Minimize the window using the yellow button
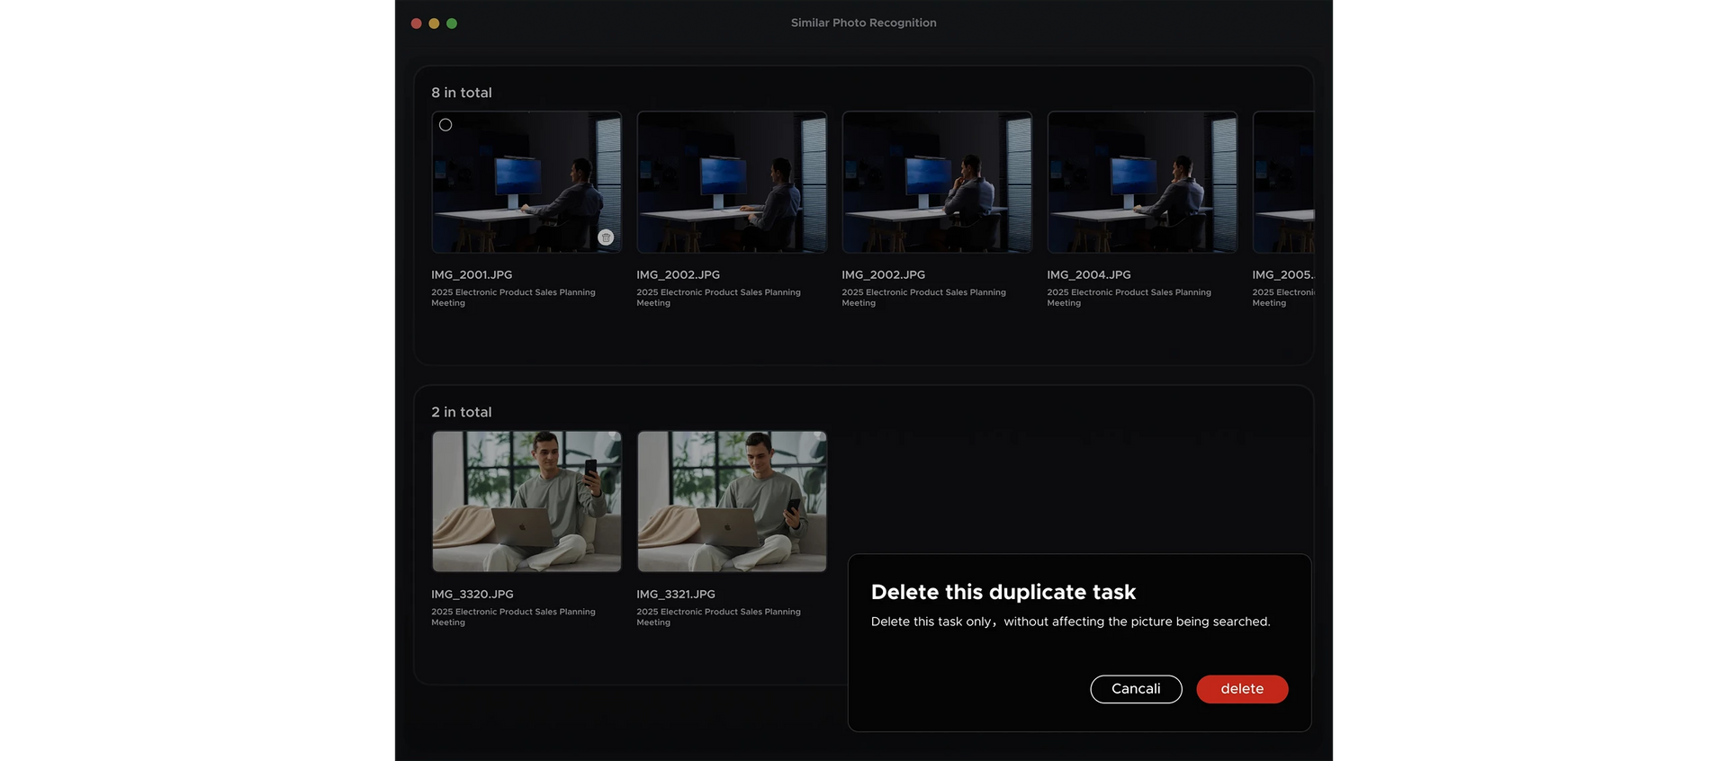1728x761 pixels. (434, 23)
